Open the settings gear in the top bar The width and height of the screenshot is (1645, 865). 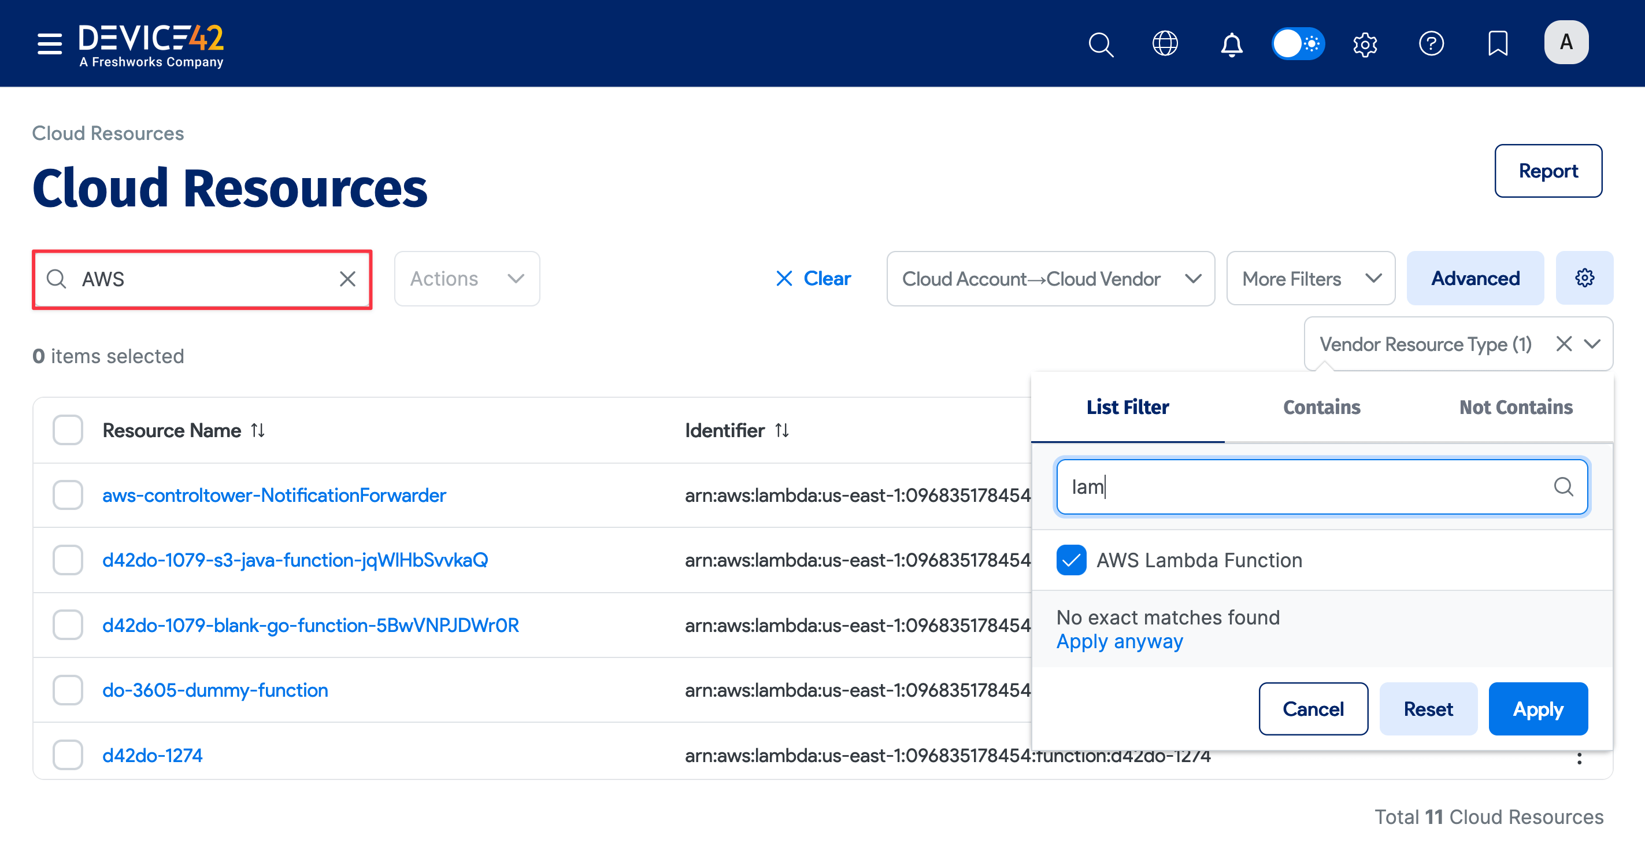[x=1365, y=43]
